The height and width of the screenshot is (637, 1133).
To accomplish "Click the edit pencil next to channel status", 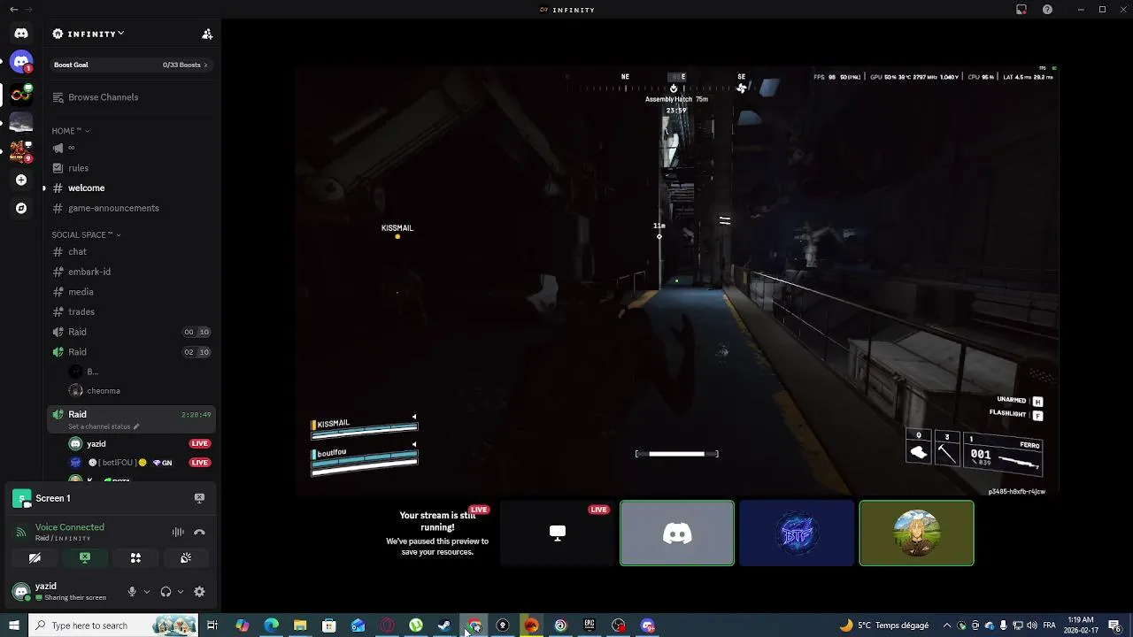I will 135,426.
